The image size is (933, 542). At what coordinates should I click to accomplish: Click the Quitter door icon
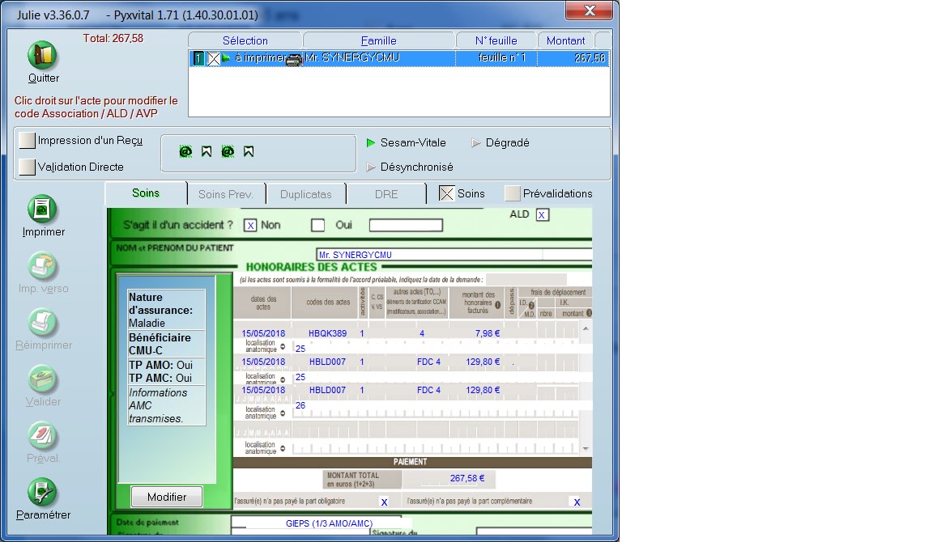[43, 55]
